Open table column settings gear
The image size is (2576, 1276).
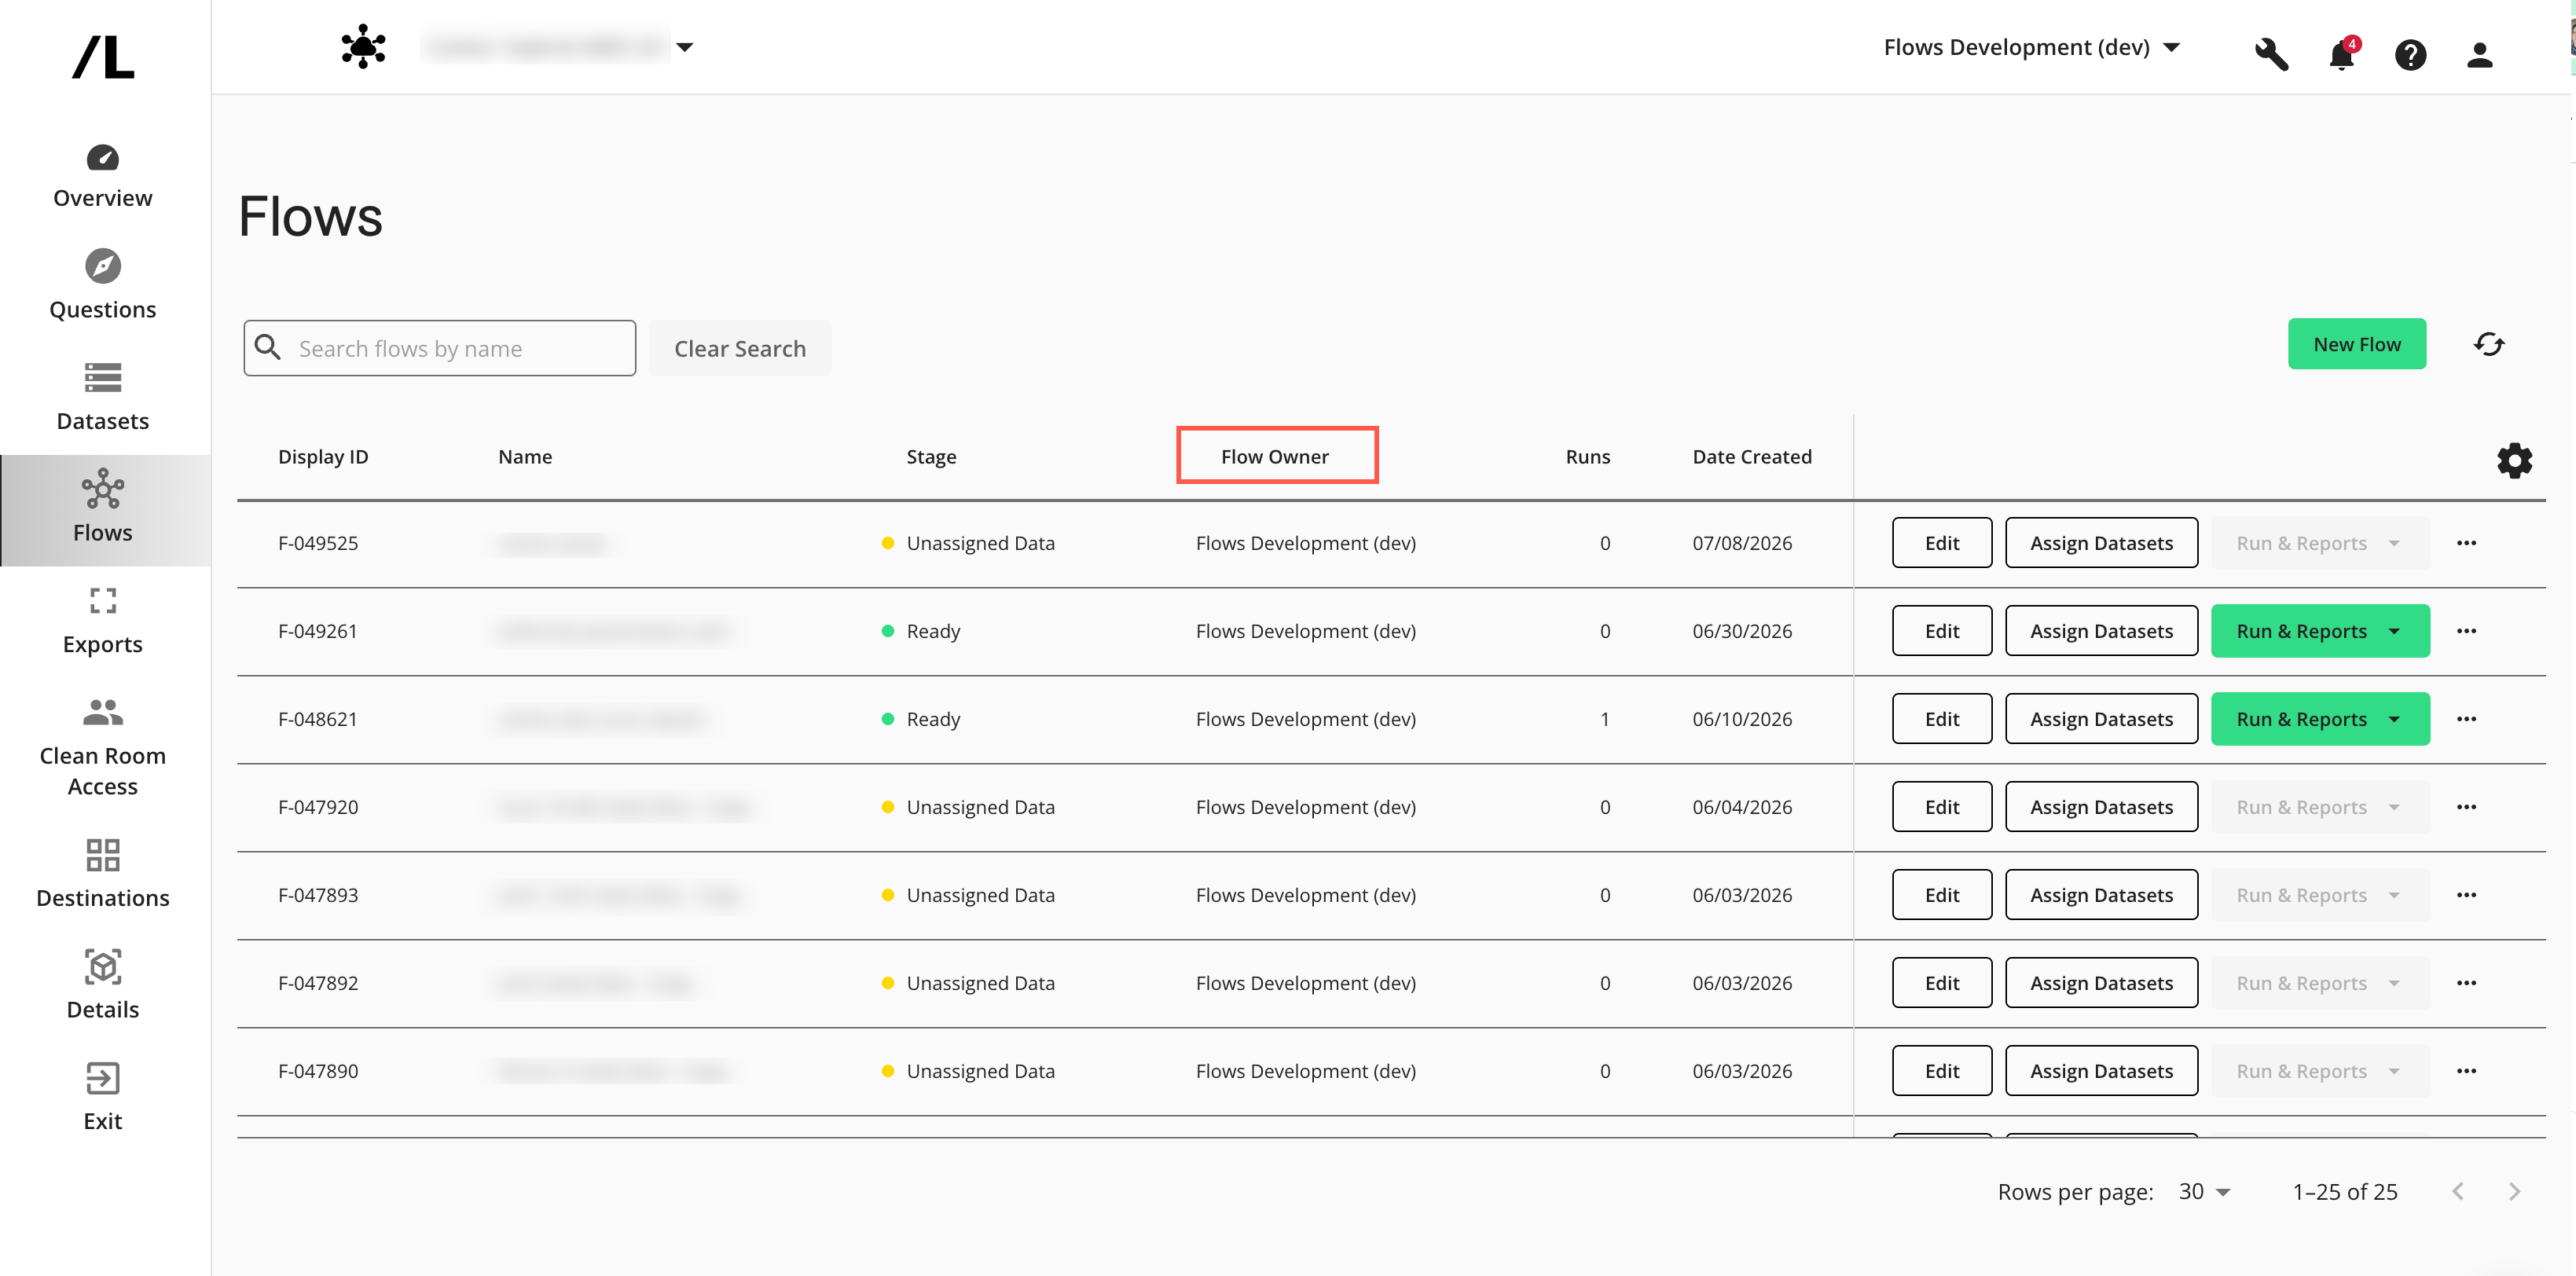coord(2514,460)
